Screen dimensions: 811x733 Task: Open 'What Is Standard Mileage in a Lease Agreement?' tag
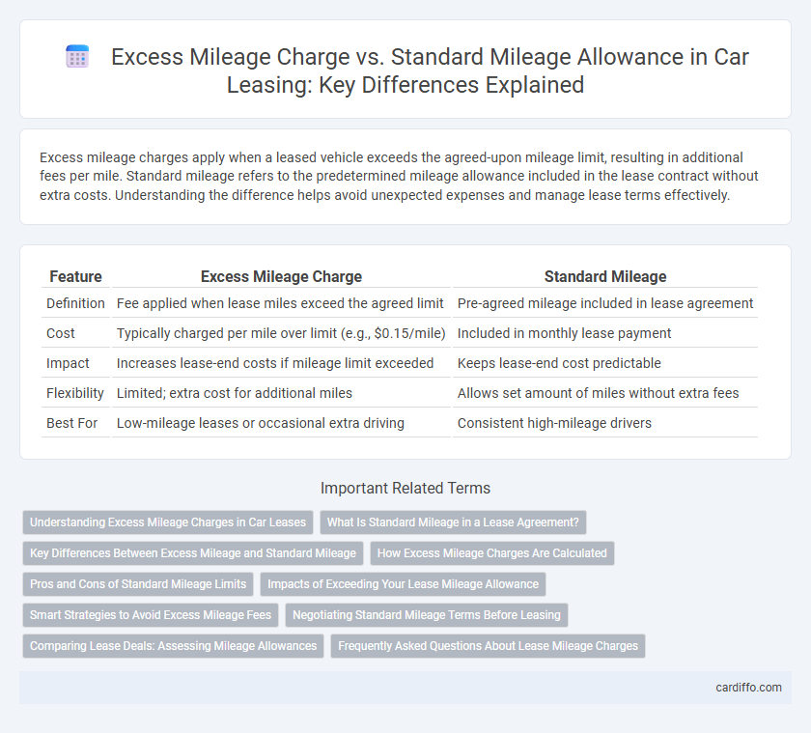(453, 522)
